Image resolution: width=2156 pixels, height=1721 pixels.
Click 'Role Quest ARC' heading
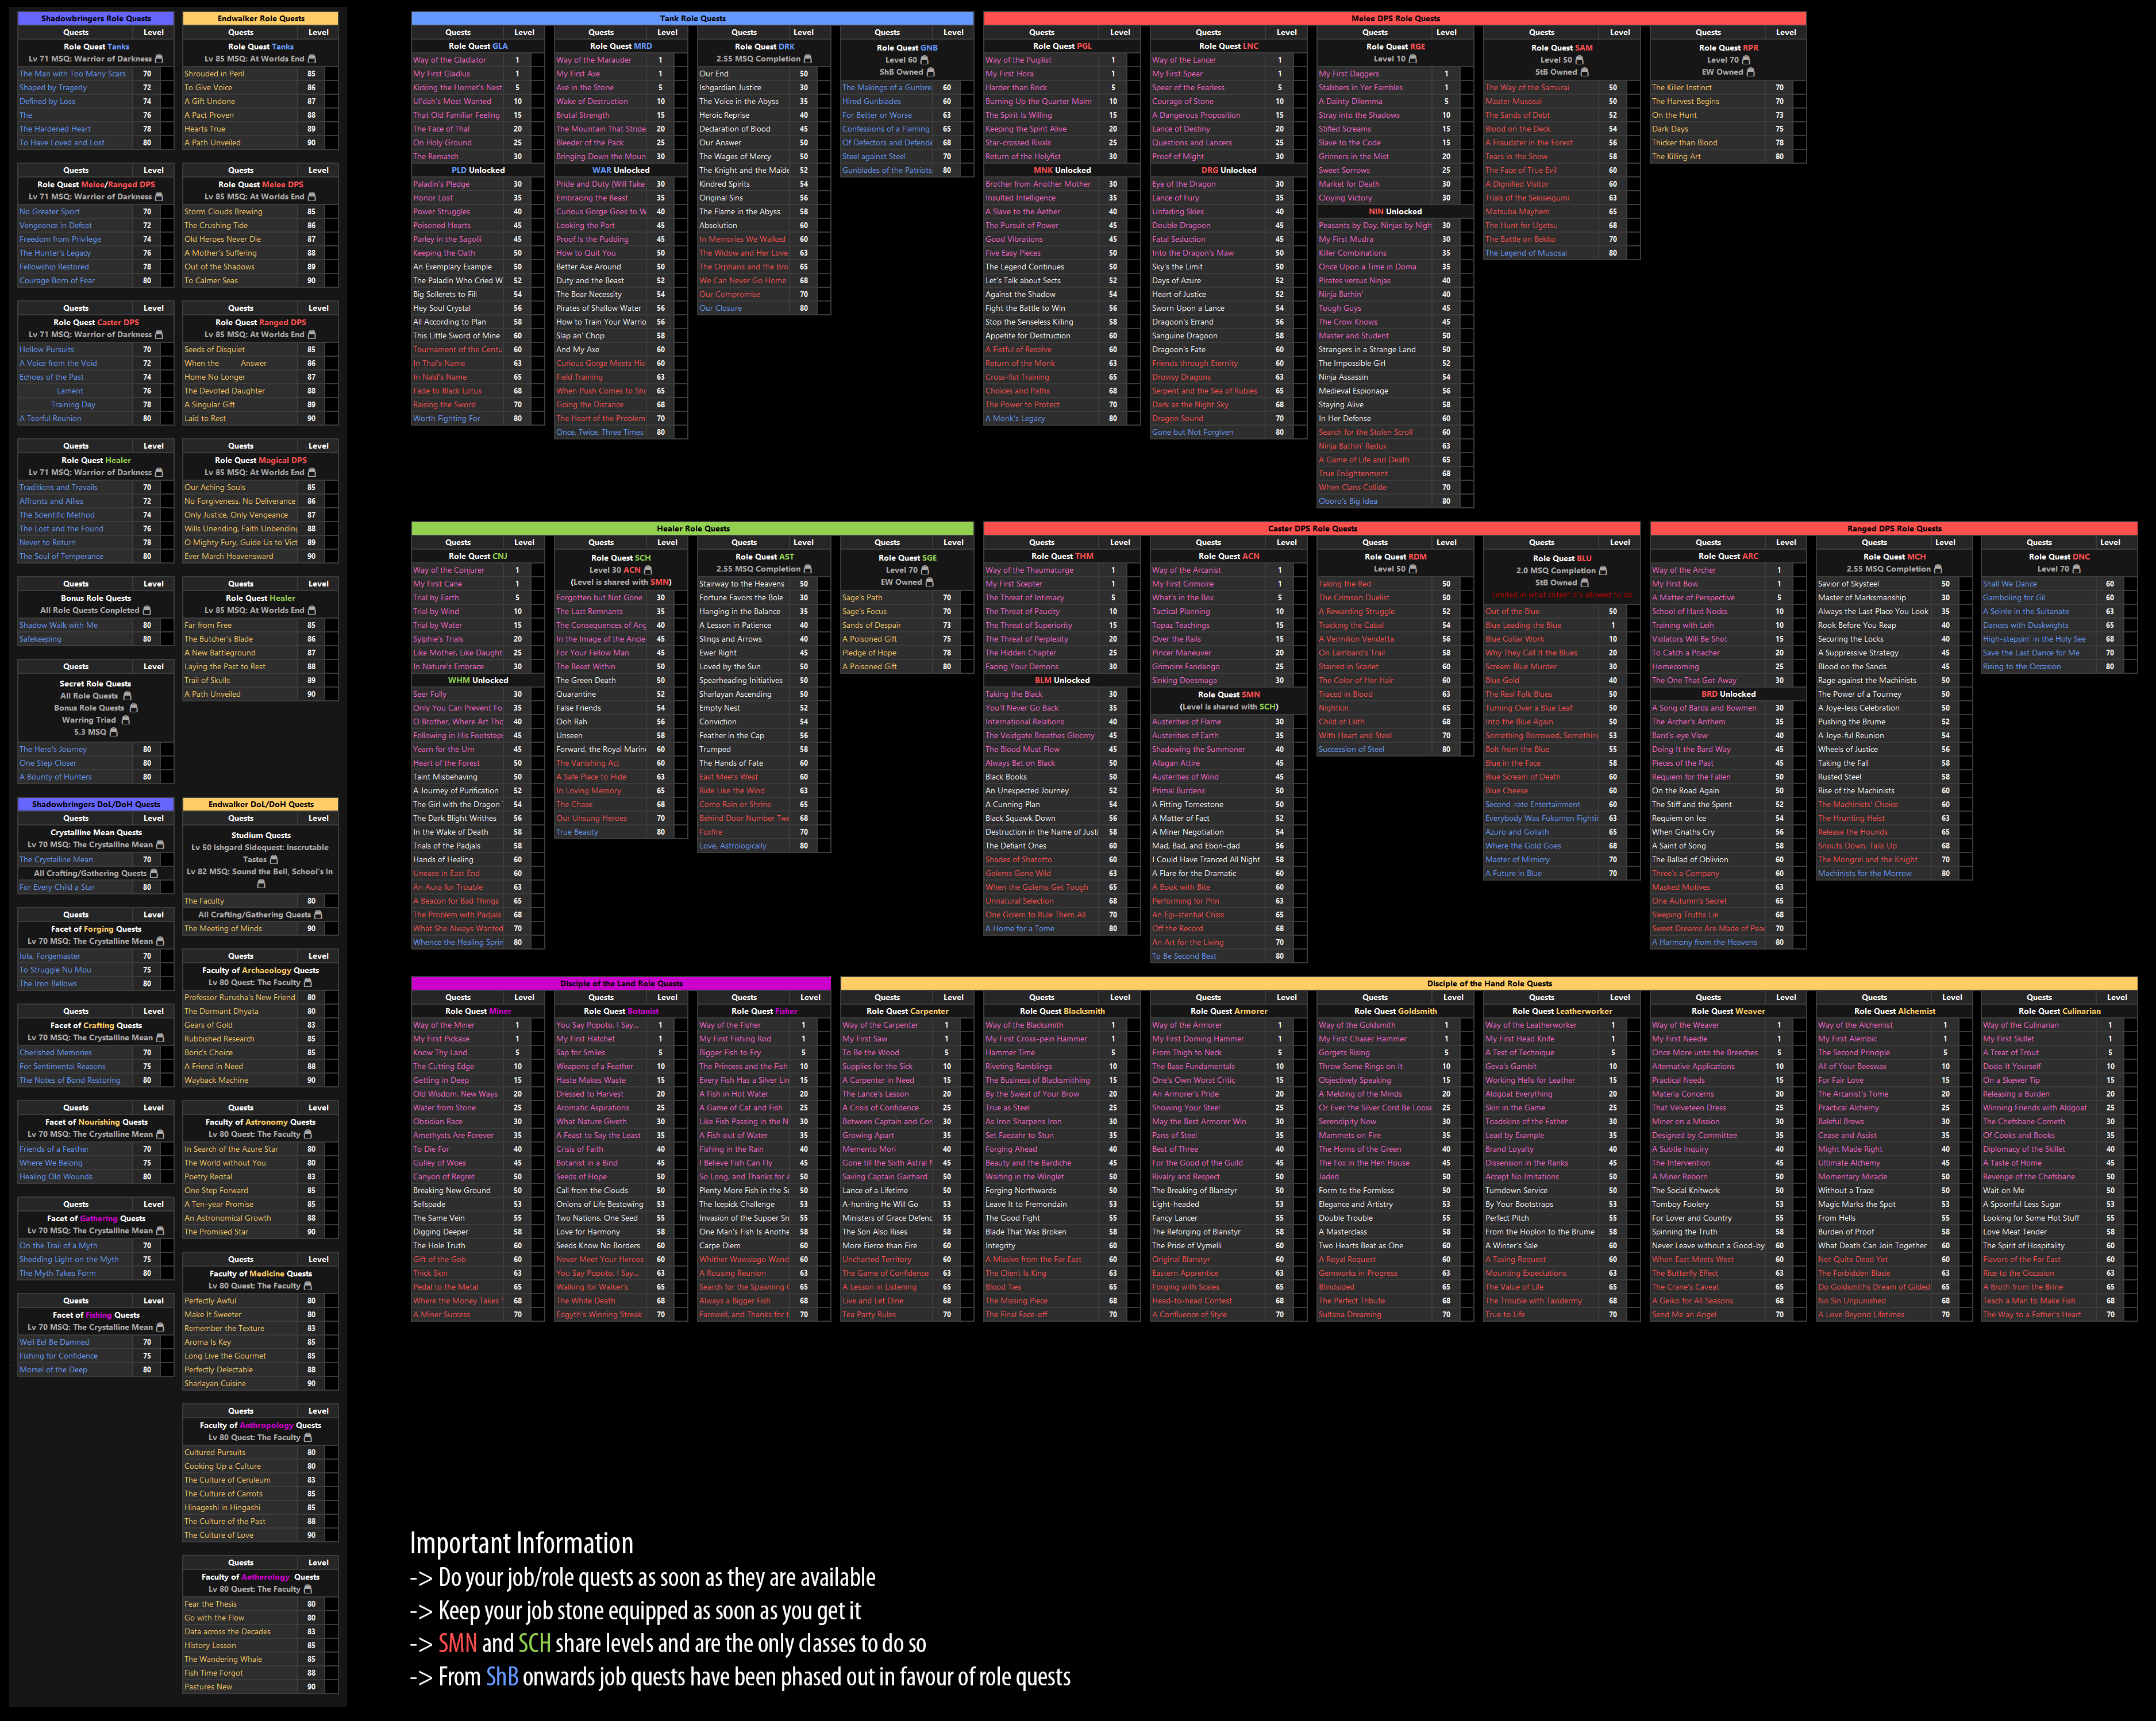[1728, 557]
